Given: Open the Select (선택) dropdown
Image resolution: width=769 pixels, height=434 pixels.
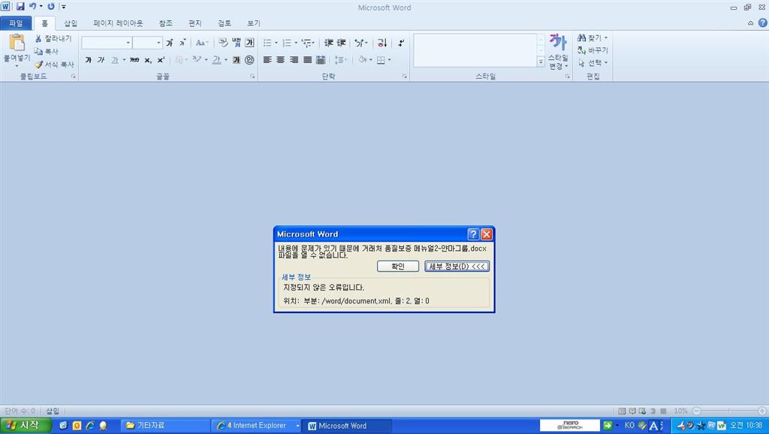Looking at the screenshot, I should (x=593, y=63).
